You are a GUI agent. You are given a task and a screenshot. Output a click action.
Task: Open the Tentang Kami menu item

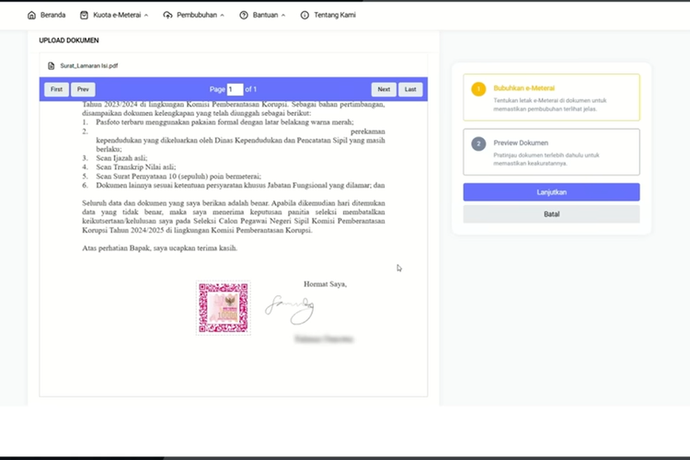(334, 15)
